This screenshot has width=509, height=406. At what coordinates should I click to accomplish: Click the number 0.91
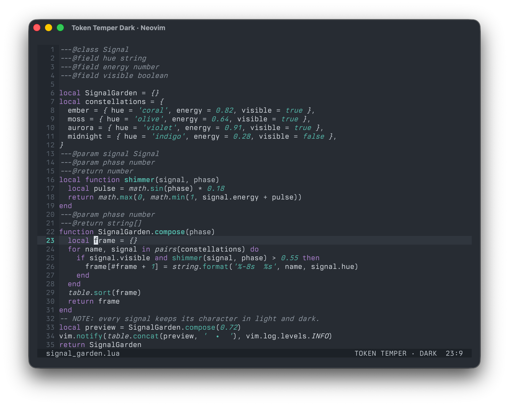(233, 128)
